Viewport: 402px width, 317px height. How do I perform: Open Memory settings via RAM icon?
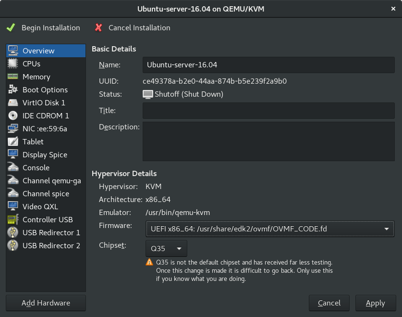(x=13, y=76)
